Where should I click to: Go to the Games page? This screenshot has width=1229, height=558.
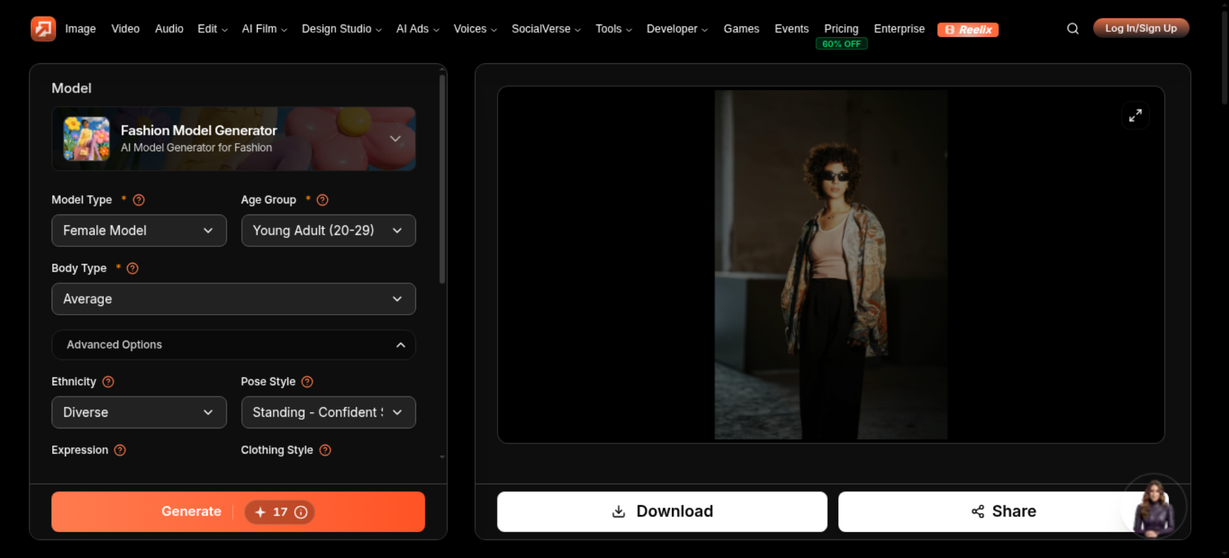(x=741, y=29)
